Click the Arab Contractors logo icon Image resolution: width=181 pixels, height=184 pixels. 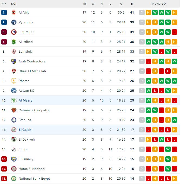pyautogui.click(x=14, y=61)
